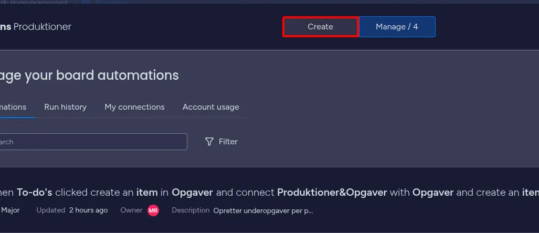Click the dimmed work management text
This screenshot has width=539, height=233.
[x=37, y=3]
